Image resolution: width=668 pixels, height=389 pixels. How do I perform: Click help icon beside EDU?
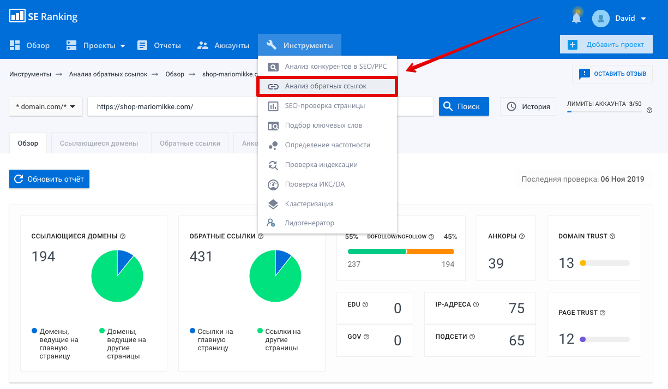click(x=365, y=304)
